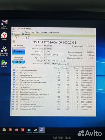
Task: Launch Firefox from taskbar
Action: coord(17,130)
